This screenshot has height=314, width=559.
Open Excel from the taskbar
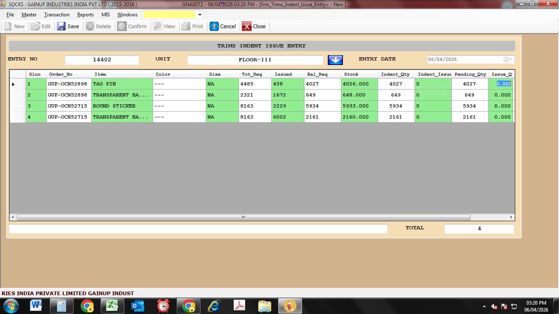coord(112,305)
